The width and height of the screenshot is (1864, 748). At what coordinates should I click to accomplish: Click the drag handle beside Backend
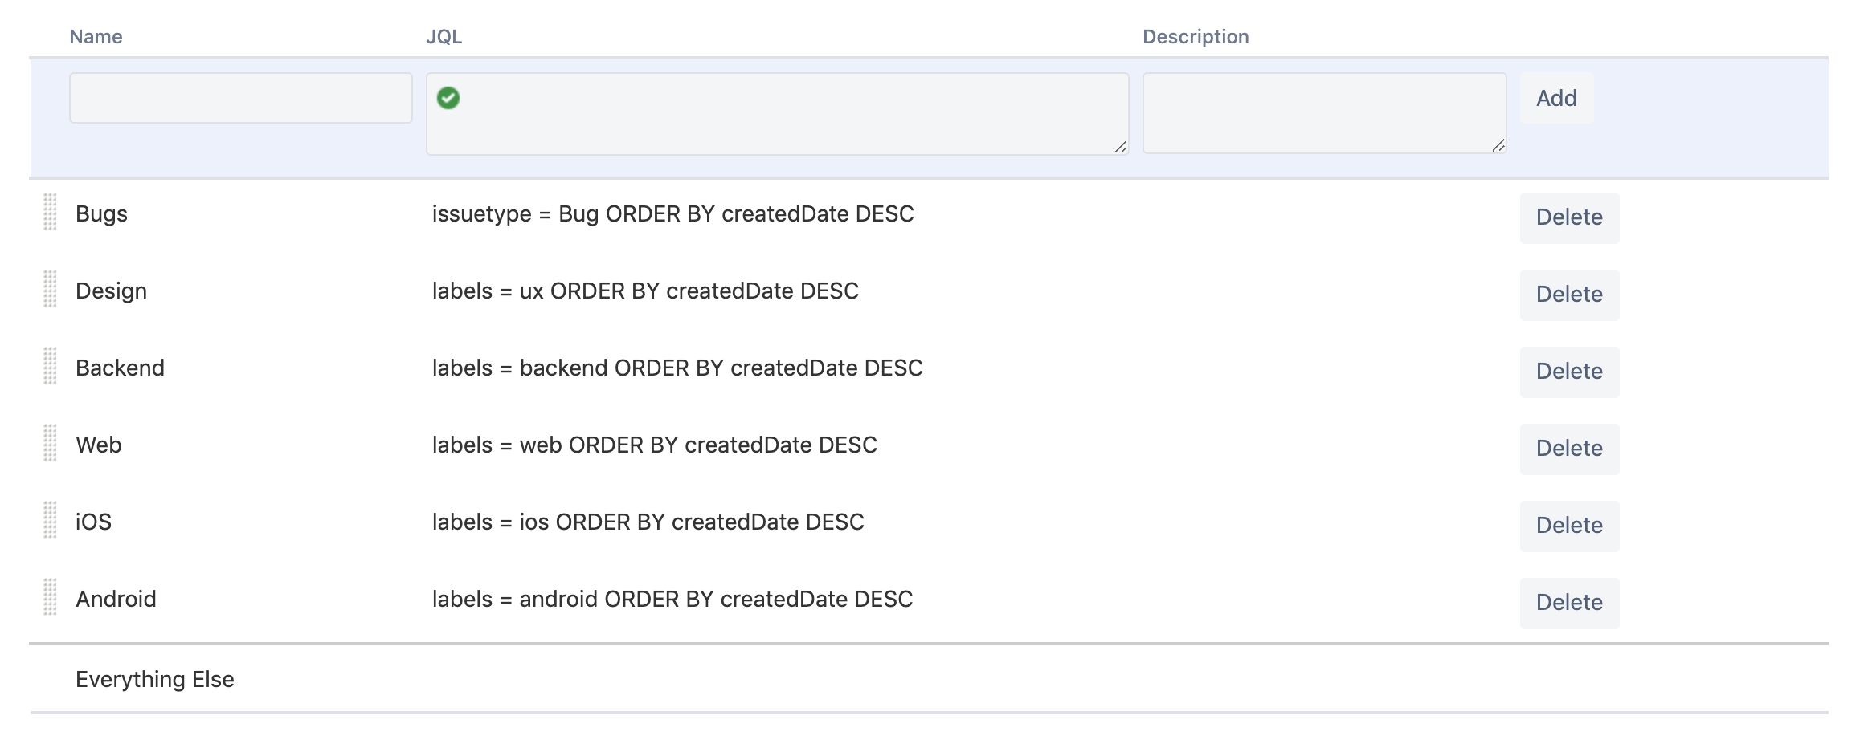[x=50, y=366]
